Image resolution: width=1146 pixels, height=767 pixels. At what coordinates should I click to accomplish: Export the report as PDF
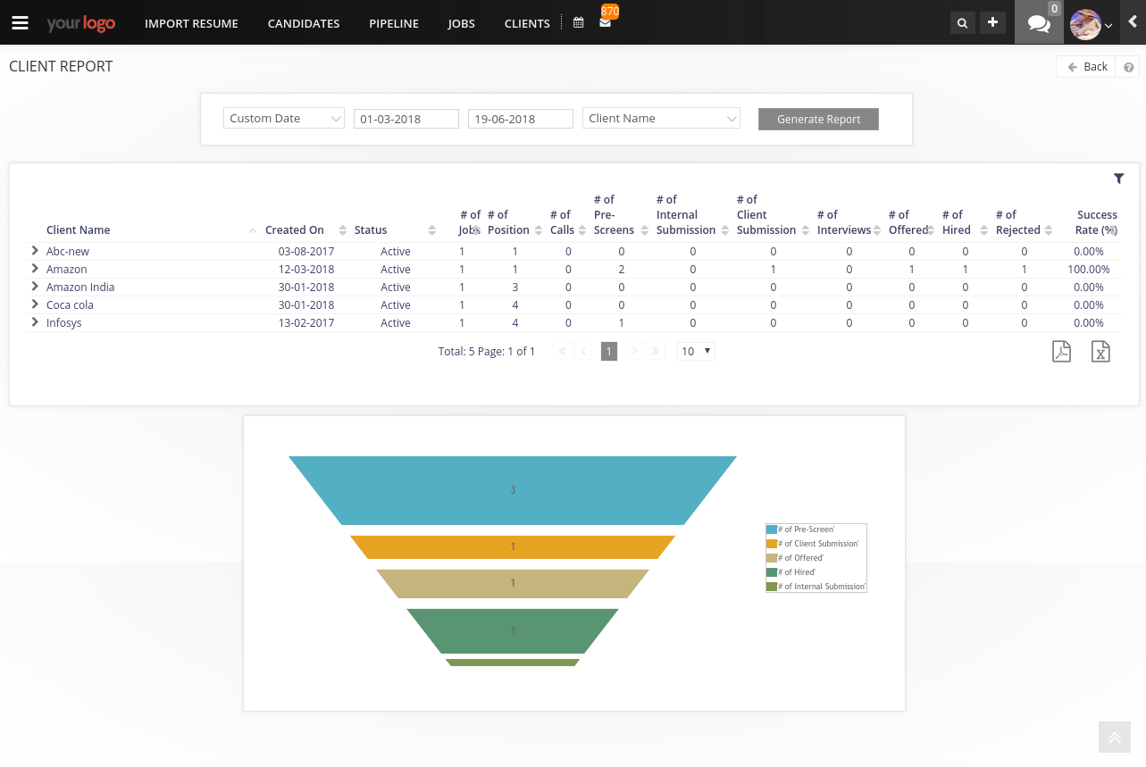(1061, 351)
